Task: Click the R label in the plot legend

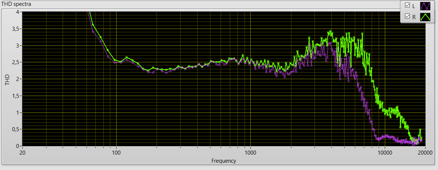Action: 414,17
